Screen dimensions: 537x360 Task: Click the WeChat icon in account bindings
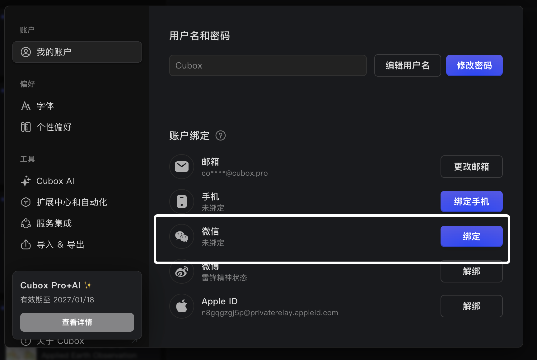pos(181,236)
